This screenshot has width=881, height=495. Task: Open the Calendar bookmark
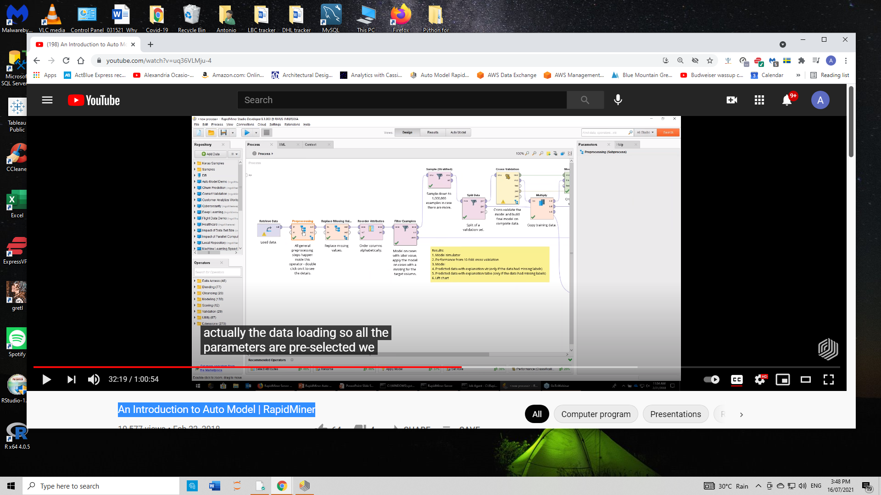[x=767, y=75]
